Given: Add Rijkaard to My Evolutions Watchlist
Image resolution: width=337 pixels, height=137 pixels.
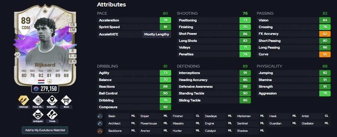Looking at the screenshot, I should click(x=45, y=130).
